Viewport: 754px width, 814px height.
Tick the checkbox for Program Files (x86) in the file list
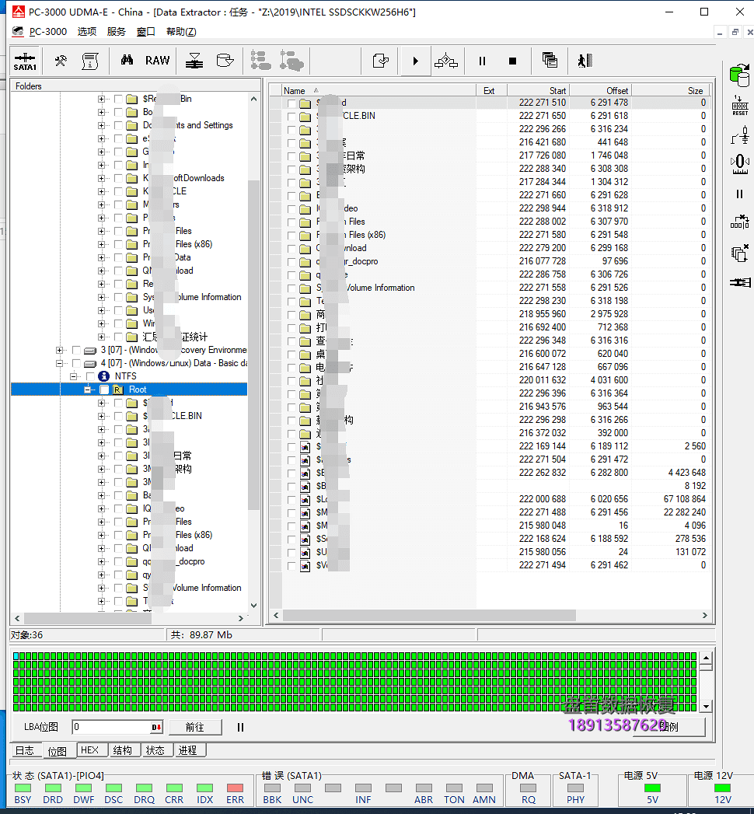(x=291, y=235)
